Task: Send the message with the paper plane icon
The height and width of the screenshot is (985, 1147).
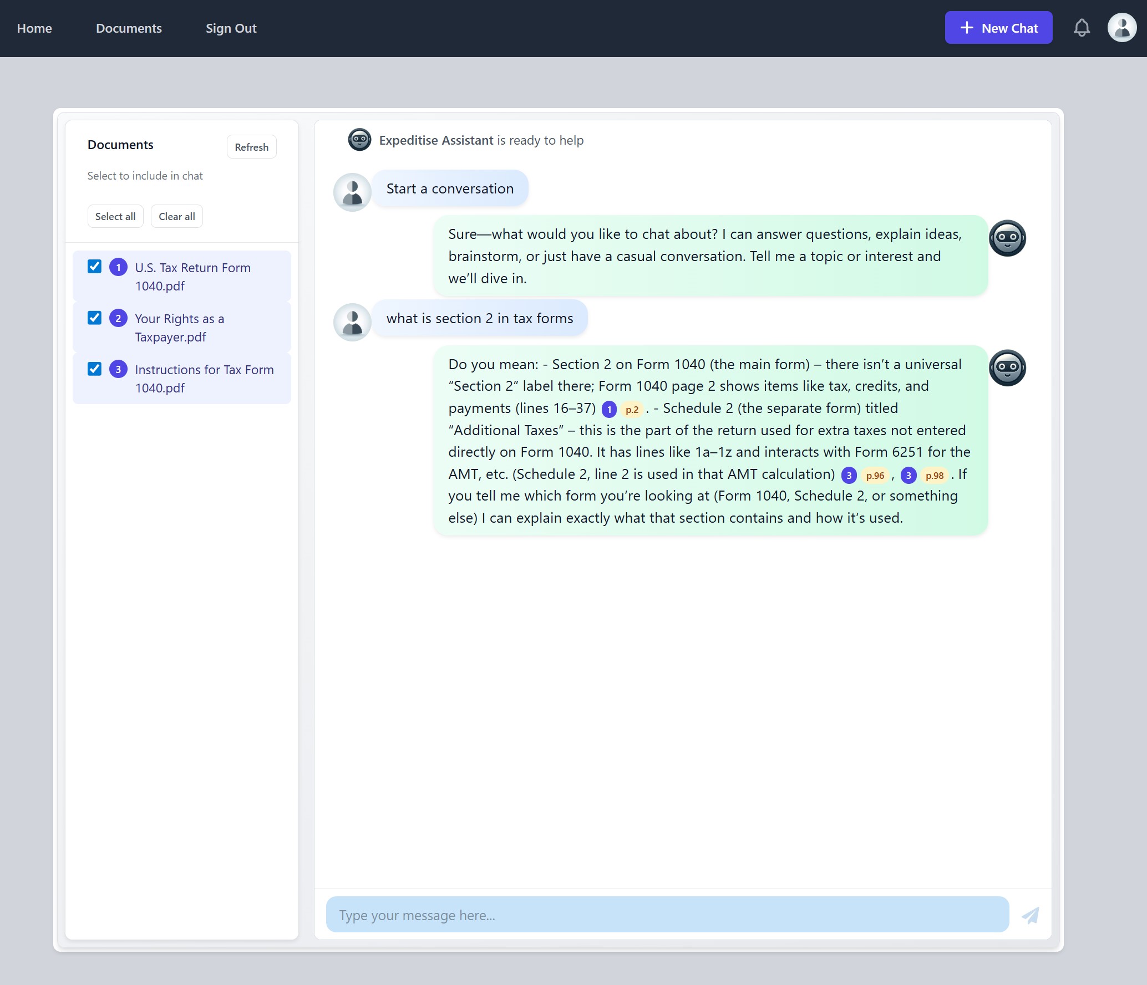Action: point(1031,915)
